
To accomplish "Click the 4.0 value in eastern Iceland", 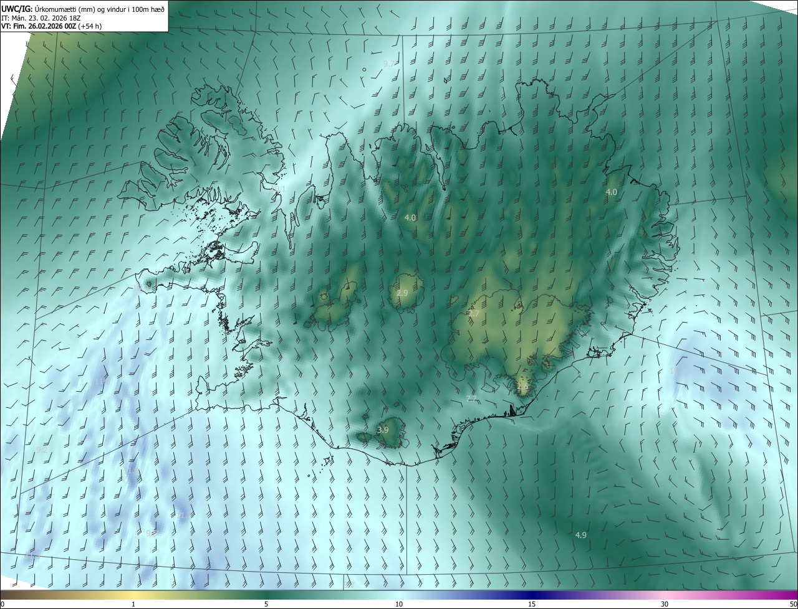I will click(611, 192).
